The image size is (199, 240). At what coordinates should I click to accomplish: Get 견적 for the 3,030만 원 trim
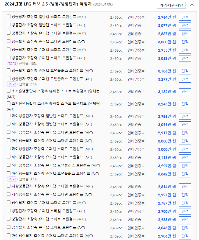tap(185, 141)
